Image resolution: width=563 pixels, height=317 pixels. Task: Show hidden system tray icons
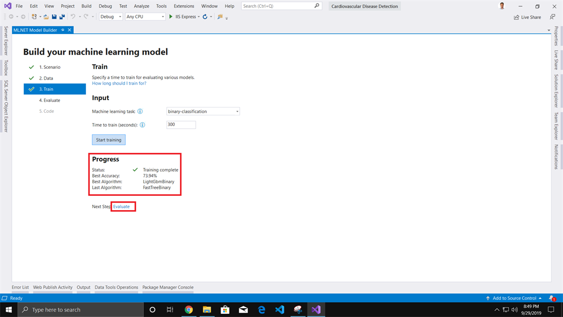[x=497, y=309]
